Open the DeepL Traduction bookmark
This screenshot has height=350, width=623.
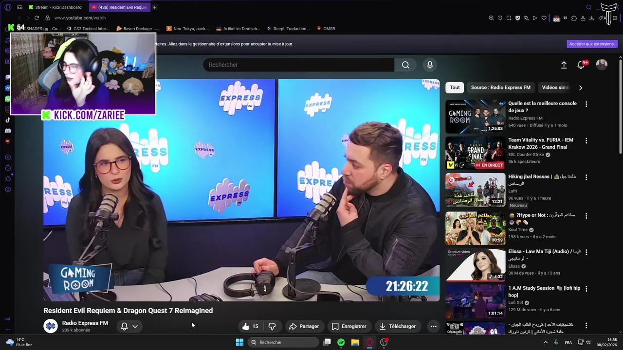click(288, 29)
